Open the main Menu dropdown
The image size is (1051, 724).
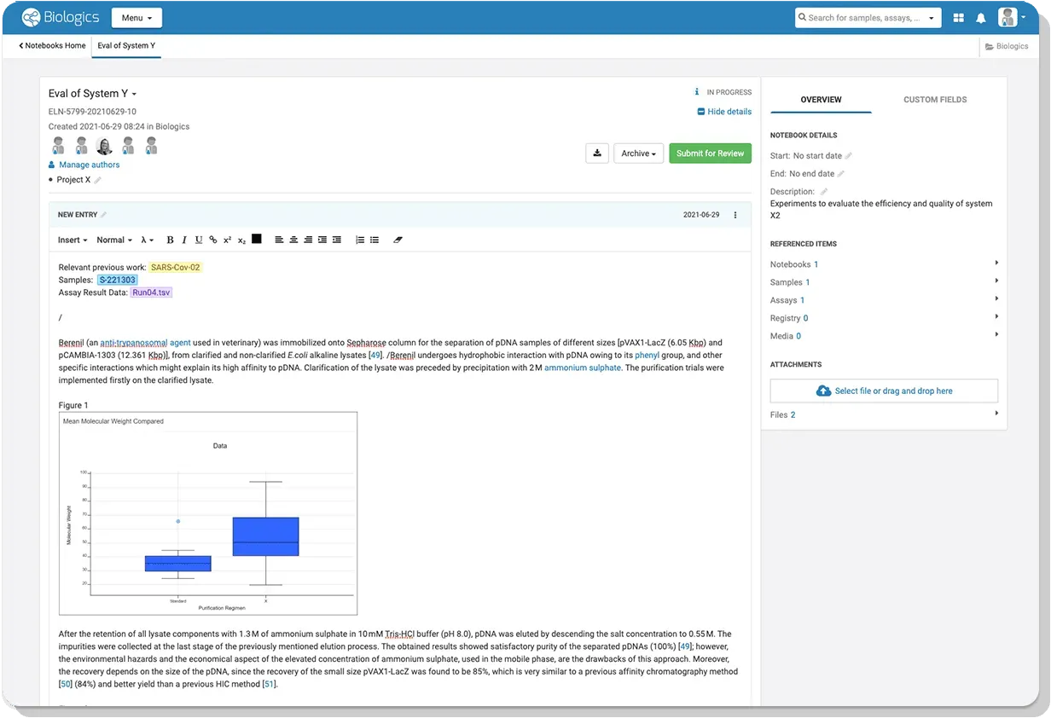(x=136, y=18)
